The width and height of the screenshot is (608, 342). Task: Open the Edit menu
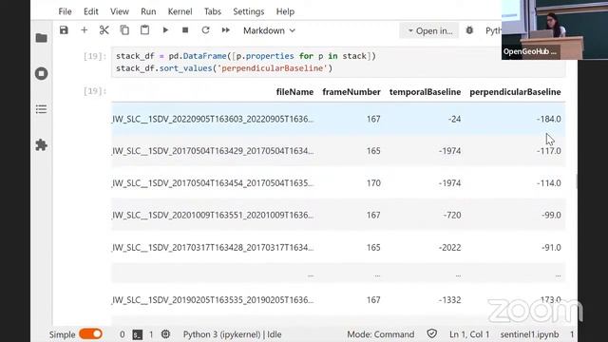[x=91, y=11]
